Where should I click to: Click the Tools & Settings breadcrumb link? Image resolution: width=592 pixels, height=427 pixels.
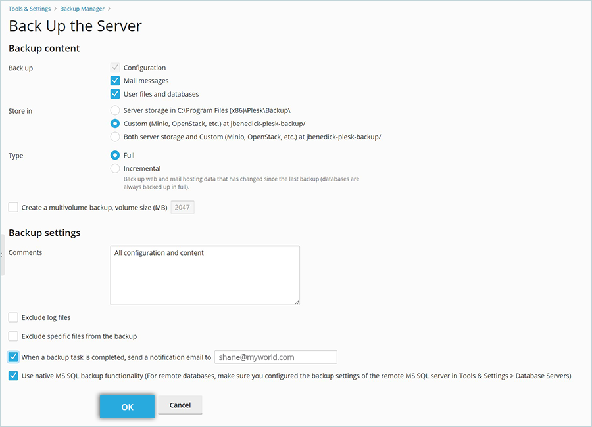30,9
